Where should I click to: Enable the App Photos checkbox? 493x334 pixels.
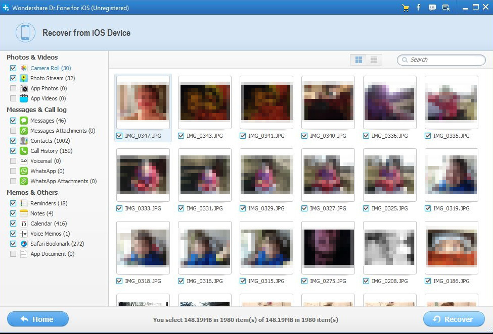click(13, 88)
